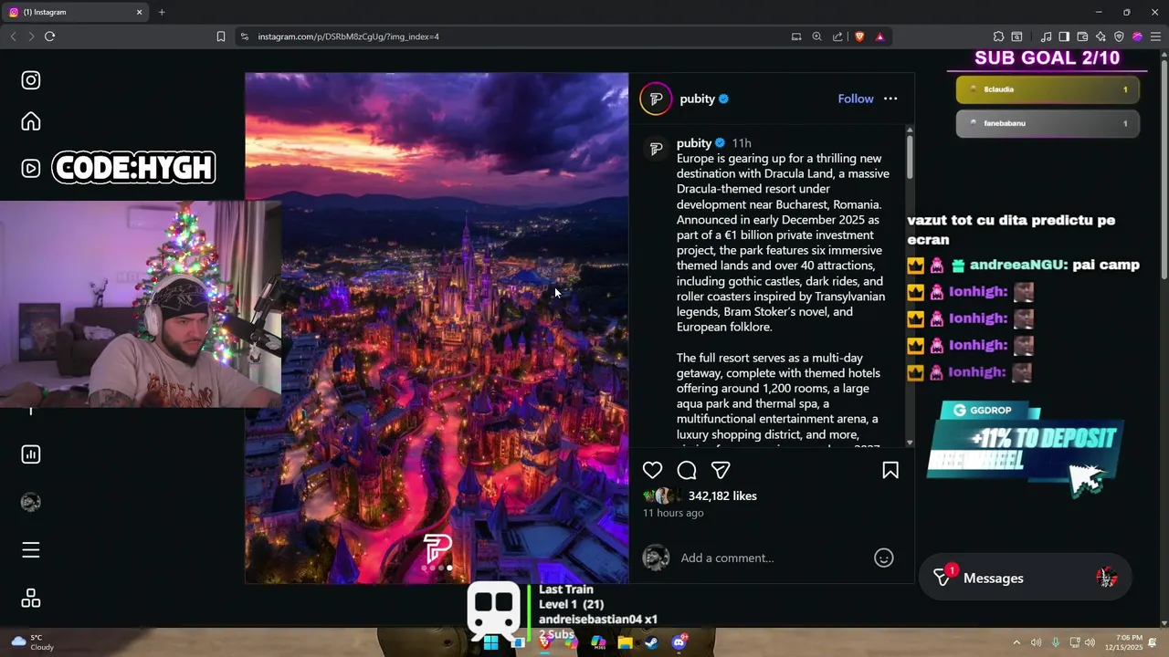Click the 8claudia sub goal entry
This screenshot has width=1169, height=657.
point(1048,89)
